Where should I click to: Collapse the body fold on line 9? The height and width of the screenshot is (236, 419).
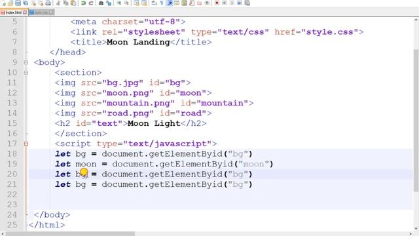click(x=26, y=62)
